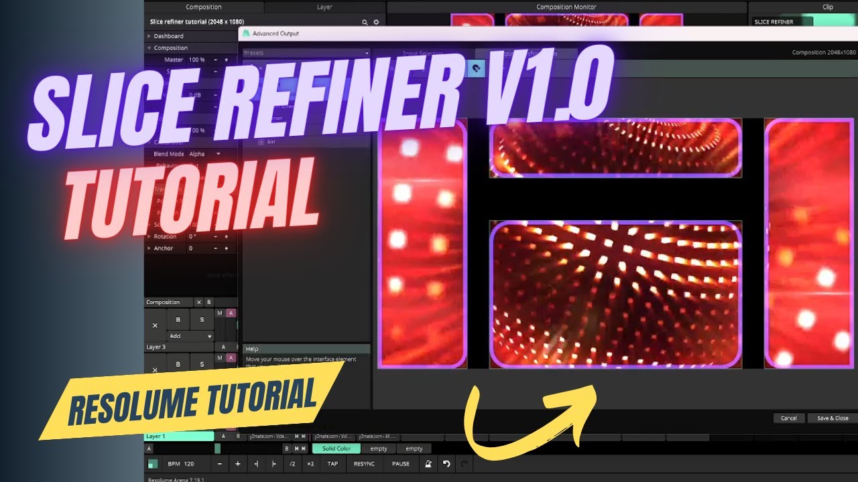The height and width of the screenshot is (482, 858).
Task: Click the redo arrow
Action: click(x=464, y=463)
